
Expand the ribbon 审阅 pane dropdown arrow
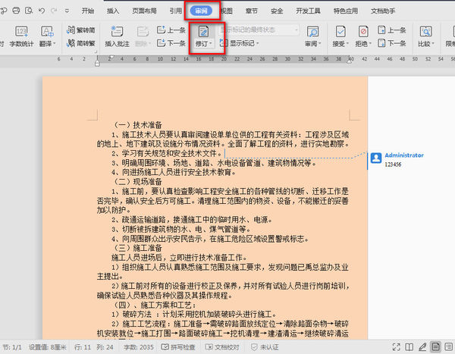320,44
